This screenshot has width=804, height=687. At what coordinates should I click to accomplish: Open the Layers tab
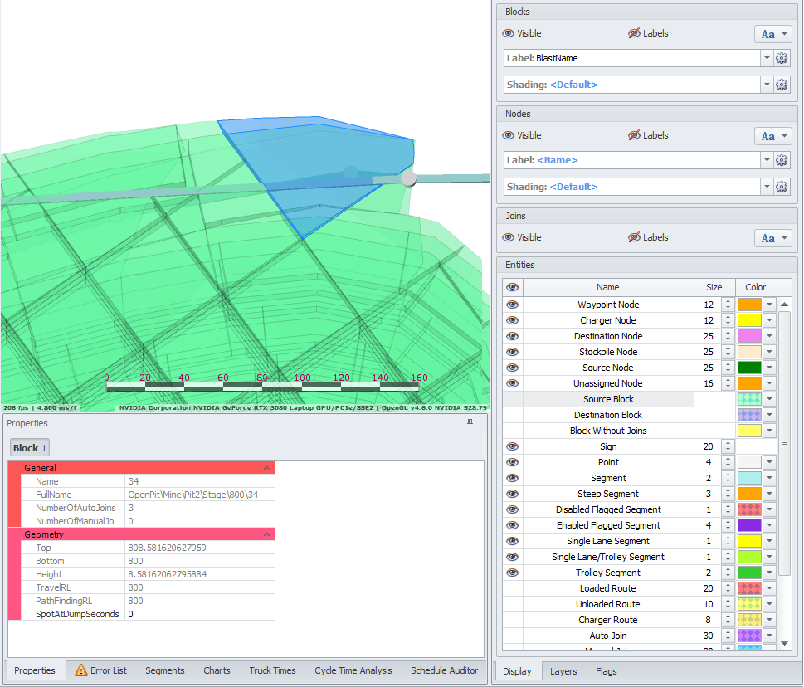pos(563,671)
